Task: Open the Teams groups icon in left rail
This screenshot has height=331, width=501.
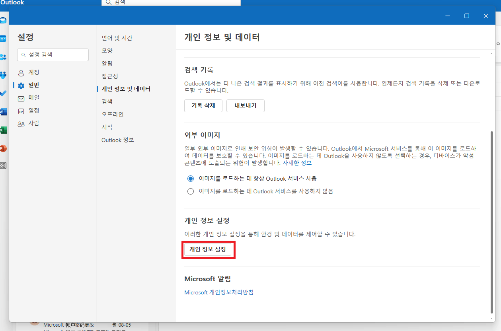Action: click(3, 75)
